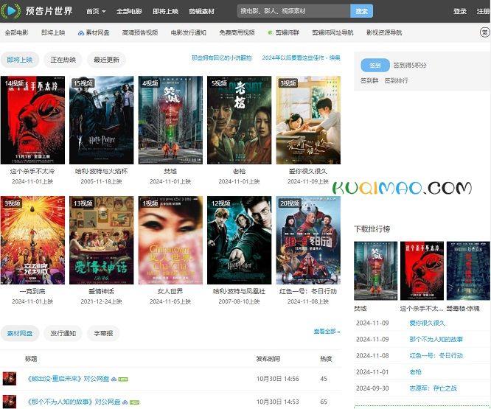Open 这个杀手不太冷 thumbnail in 下载排行榜
This screenshot has width=491, height=409.
click(x=422, y=270)
